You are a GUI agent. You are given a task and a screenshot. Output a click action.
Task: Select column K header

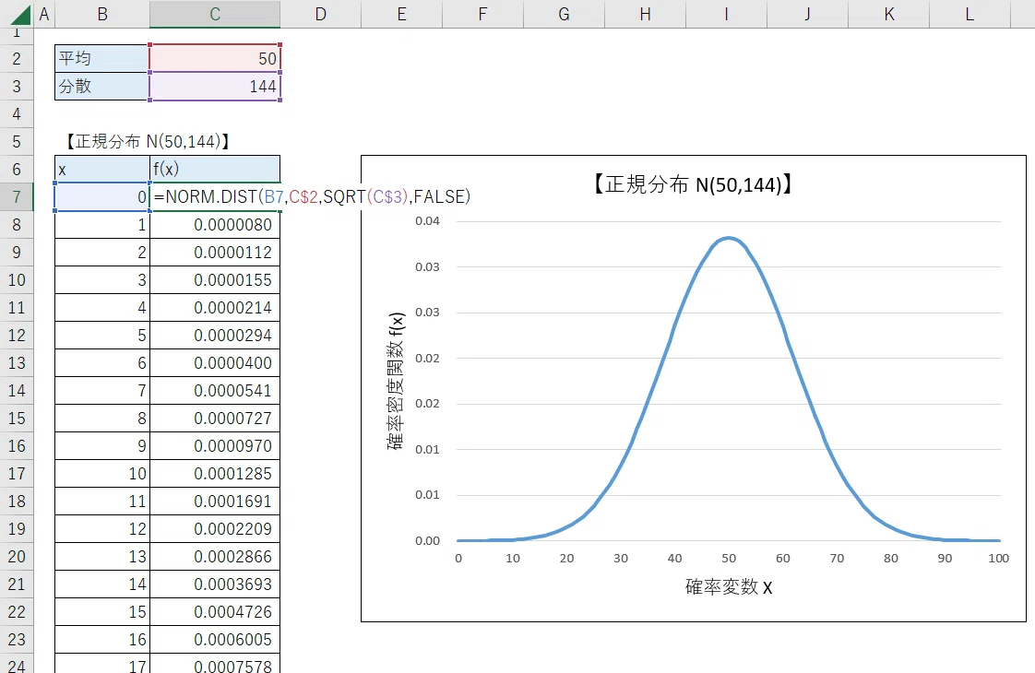tap(888, 14)
